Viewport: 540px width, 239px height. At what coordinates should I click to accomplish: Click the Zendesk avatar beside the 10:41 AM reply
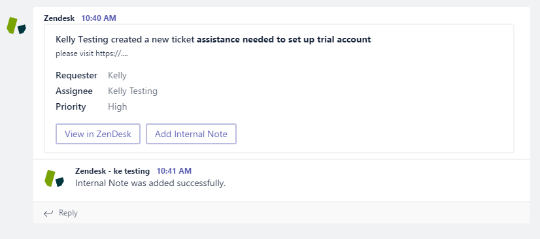coord(54,178)
